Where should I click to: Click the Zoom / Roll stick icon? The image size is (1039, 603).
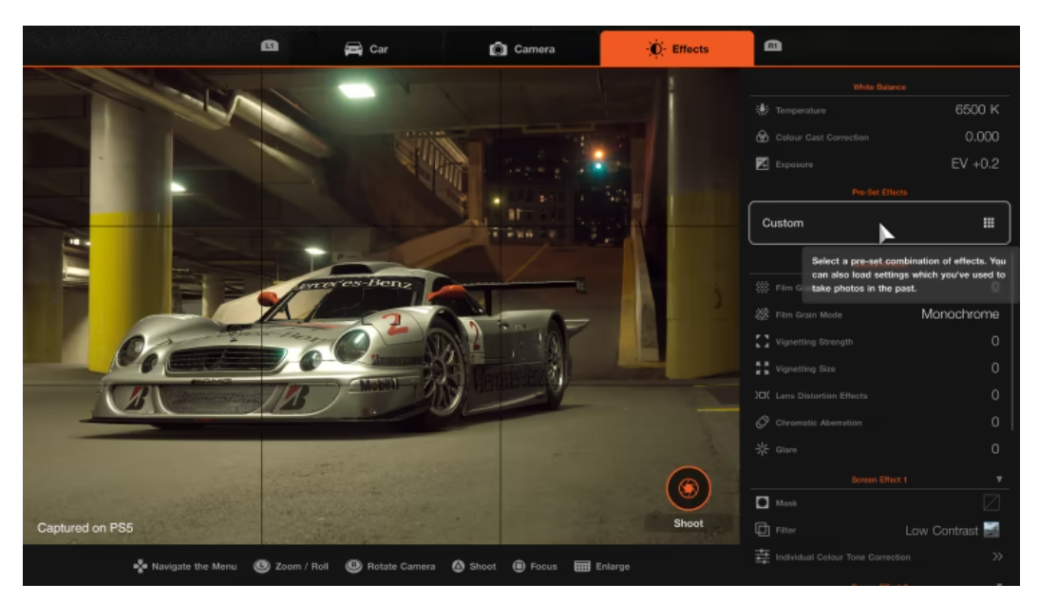tap(262, 566)
